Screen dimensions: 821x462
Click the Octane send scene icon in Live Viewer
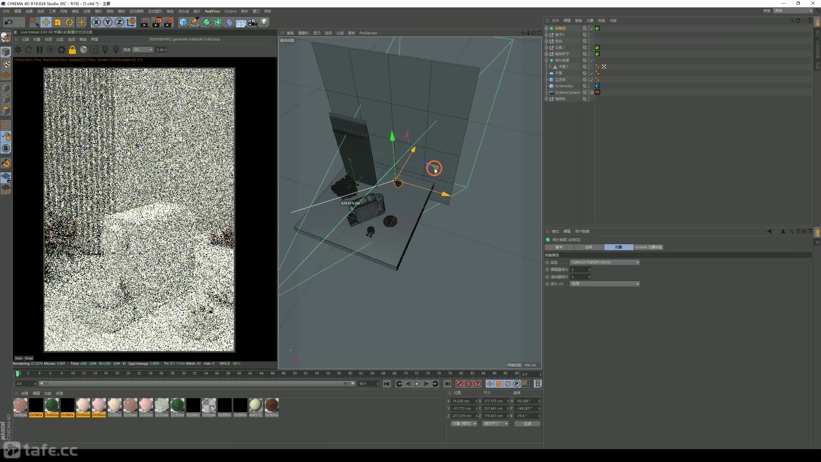(x=18, y=50)
